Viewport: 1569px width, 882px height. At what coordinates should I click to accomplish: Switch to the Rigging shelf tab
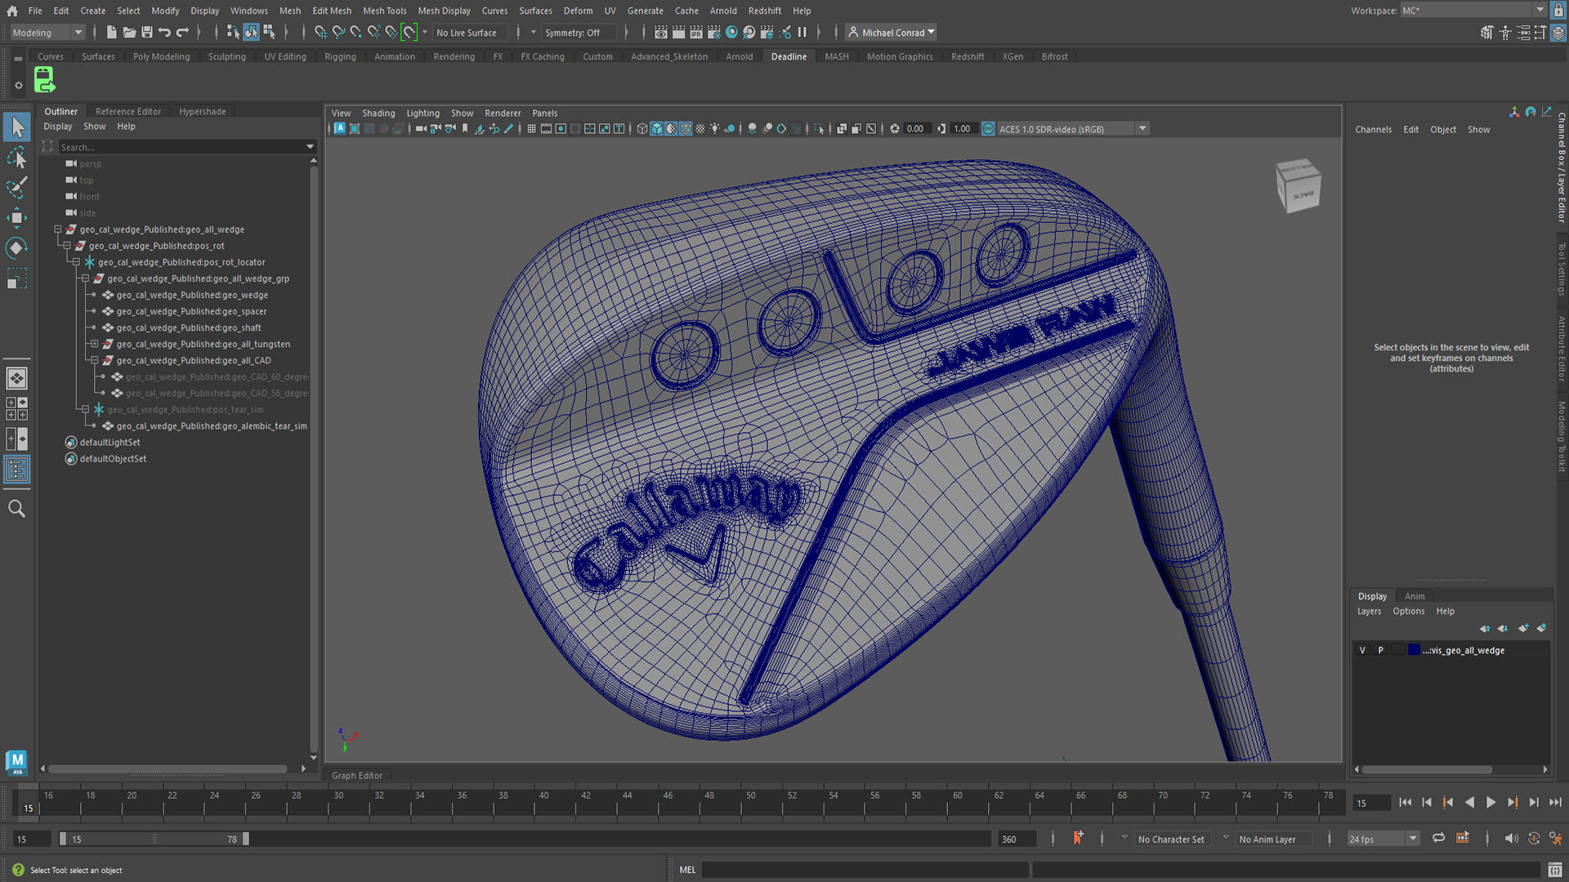click(x=340, y=56)
